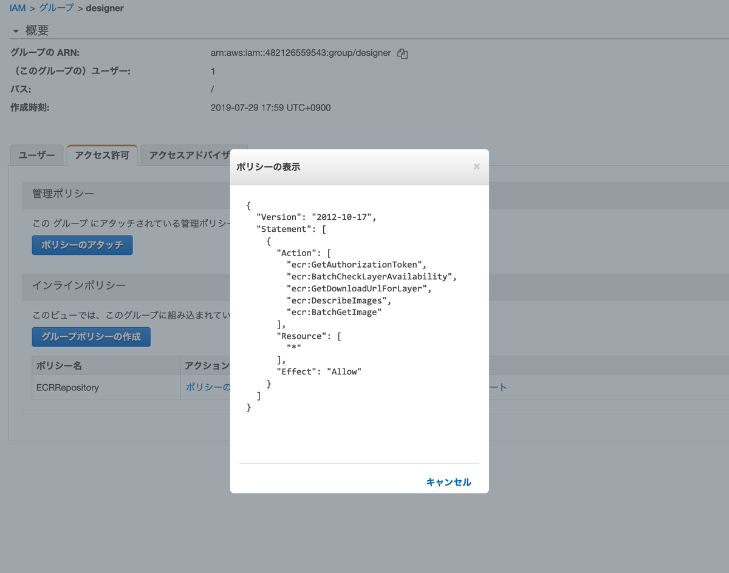Click the group ARN value text

[x=301, y=53]
